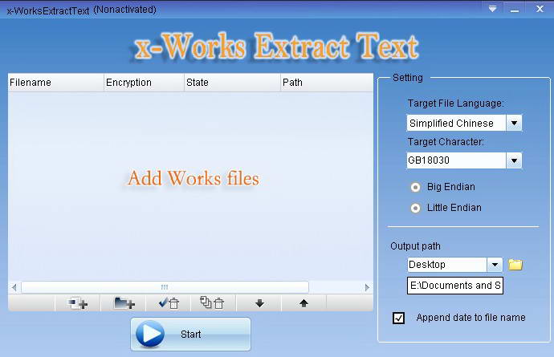
Task: Expand the Output path Desktop dropdown arrow
Action: pyautogui.click(x=495, y=265)
